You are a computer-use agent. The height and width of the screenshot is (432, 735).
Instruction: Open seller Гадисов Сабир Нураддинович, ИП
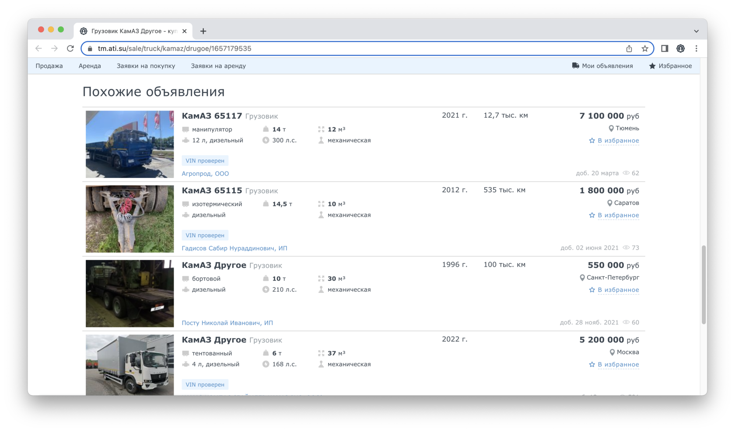234,248
